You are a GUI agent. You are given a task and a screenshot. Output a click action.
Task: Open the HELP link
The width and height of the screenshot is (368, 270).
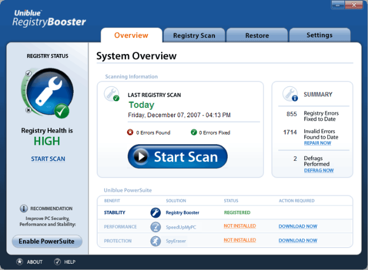pos(70,262)
